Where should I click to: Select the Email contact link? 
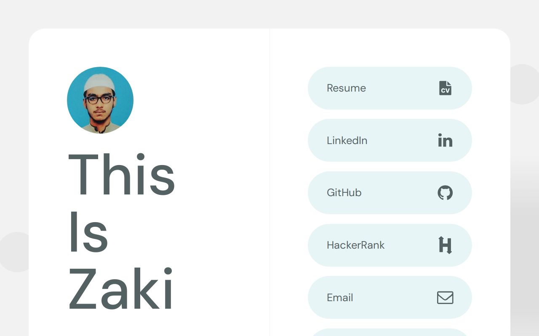pos(390,297)
